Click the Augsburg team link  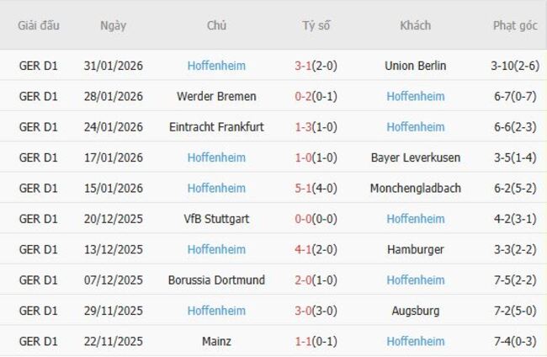point(415,311)
